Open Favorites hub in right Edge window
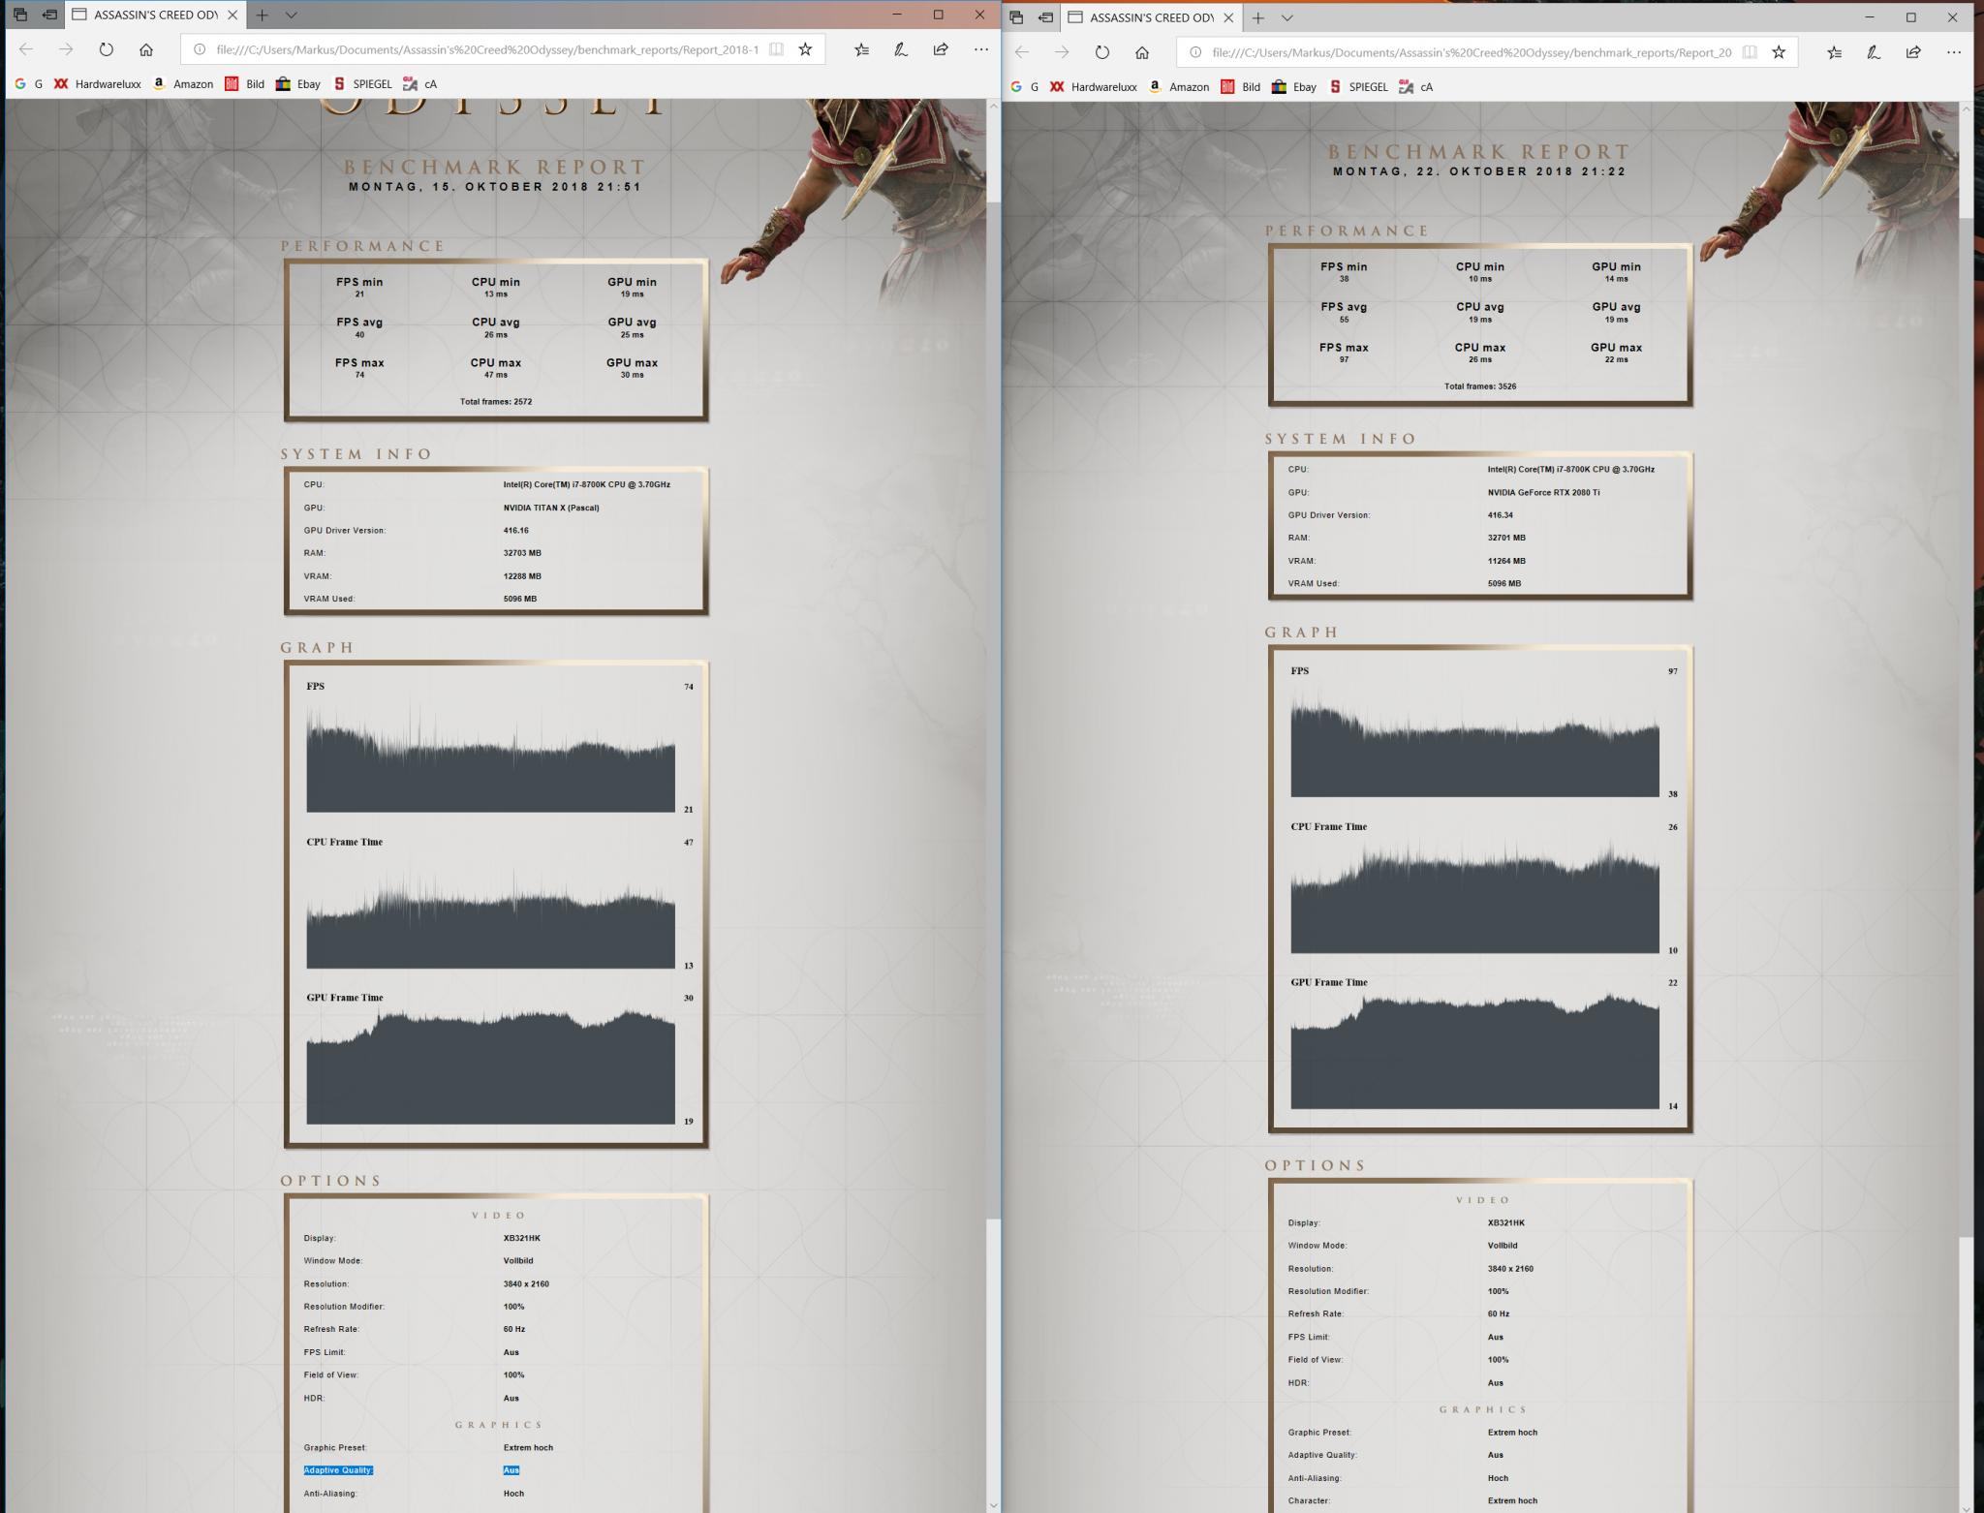Screen dimensions: 1984x1513 tap(1834, 52)
